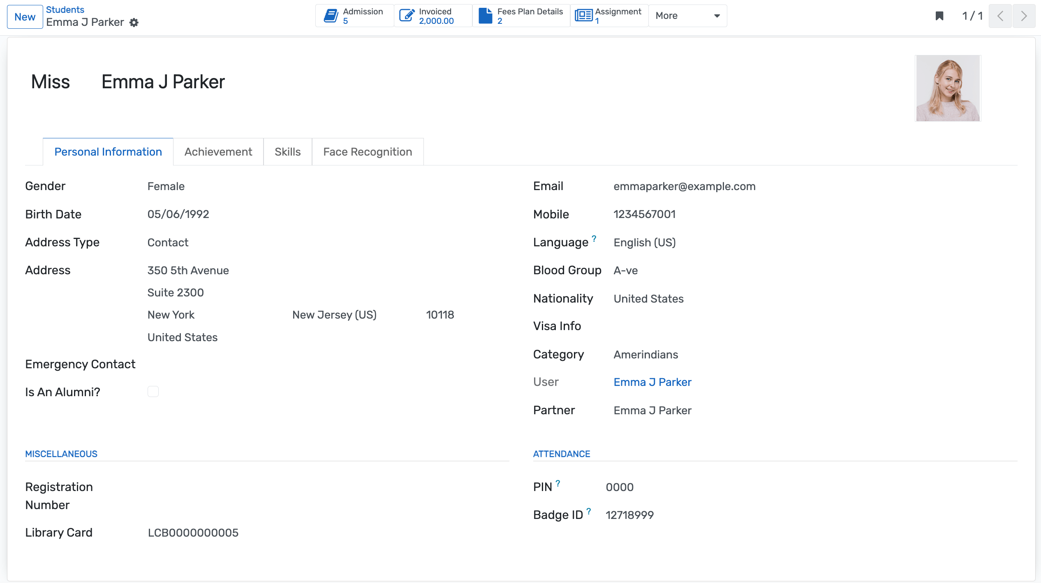Screen dimensions: 1041x583
Task: Click the bookmark favorite icon
Action: [939, 16]
